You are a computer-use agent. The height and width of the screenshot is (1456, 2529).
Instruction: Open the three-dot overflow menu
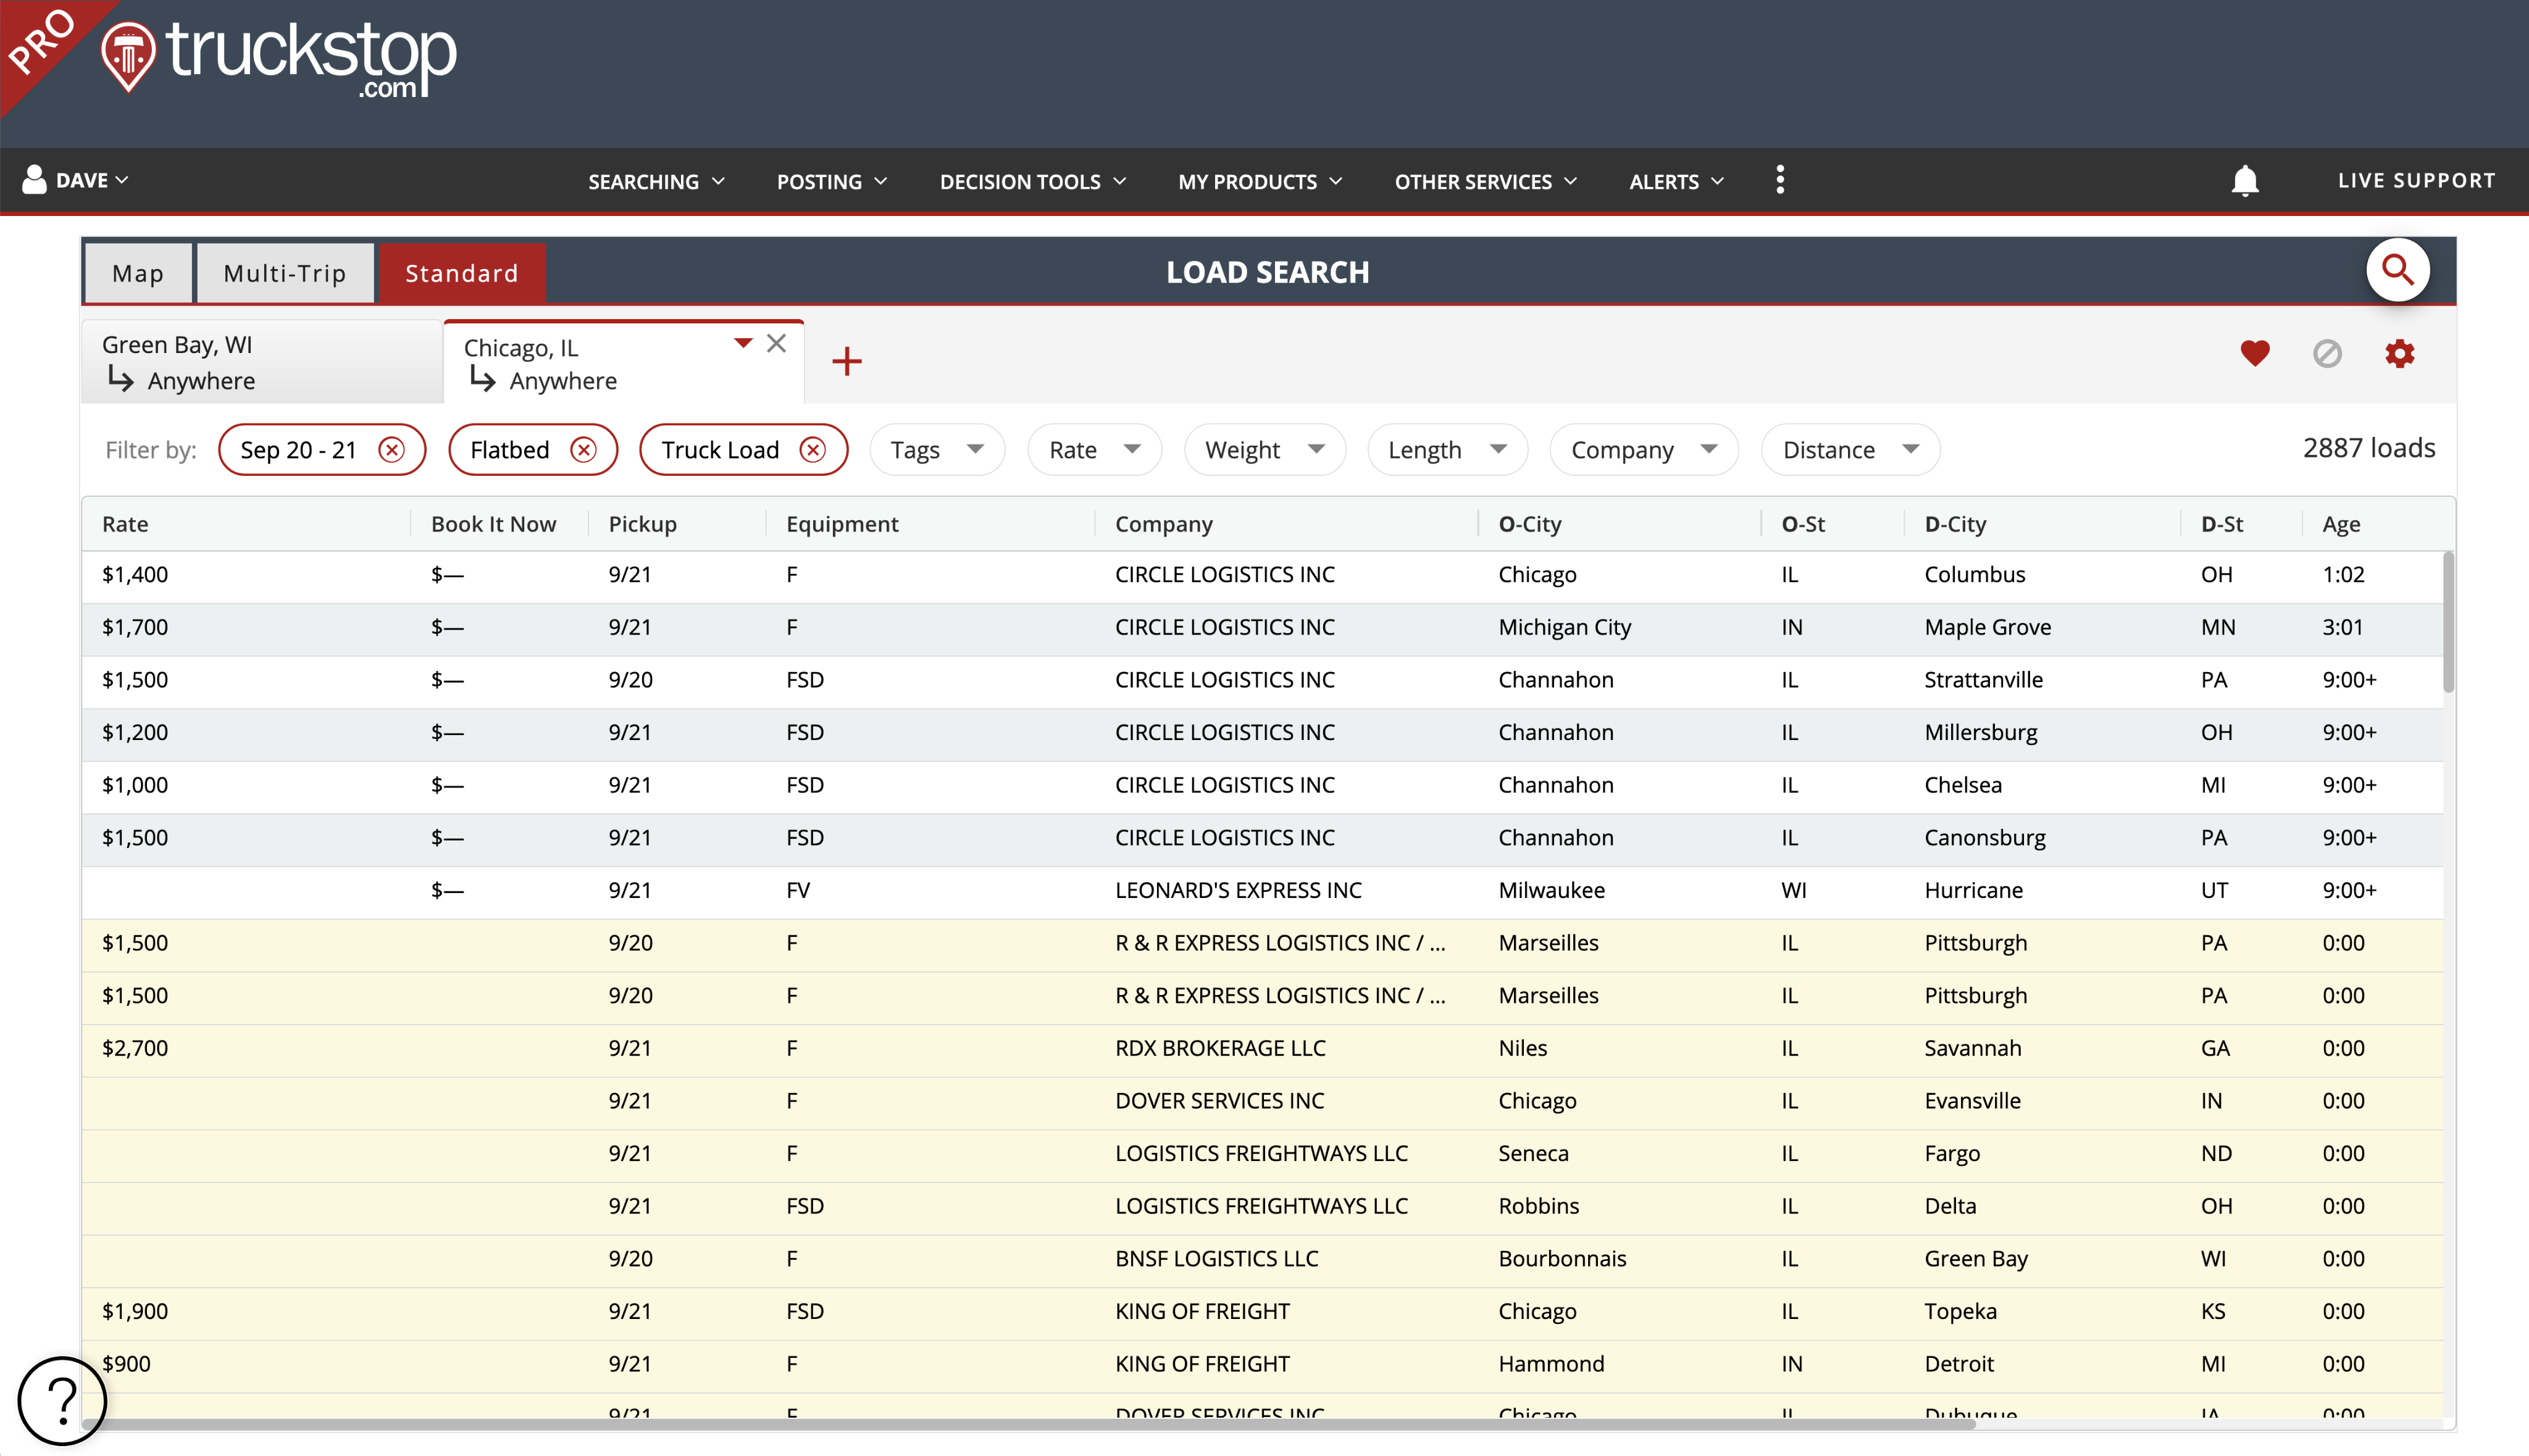[x=1779, y=181]
